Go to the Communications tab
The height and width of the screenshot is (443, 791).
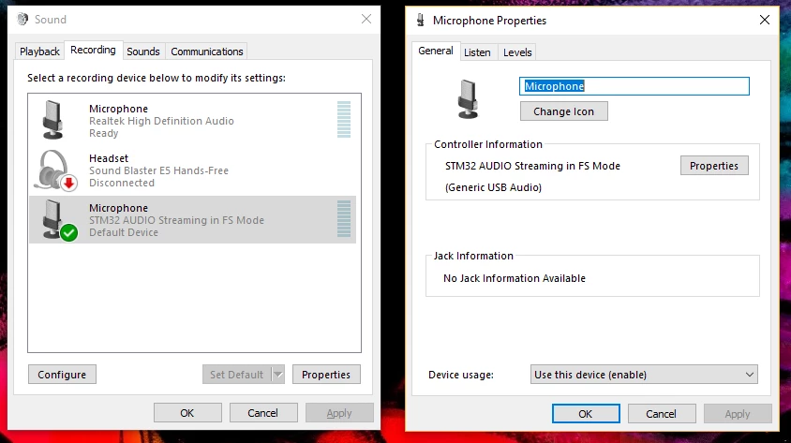[207, 52]
